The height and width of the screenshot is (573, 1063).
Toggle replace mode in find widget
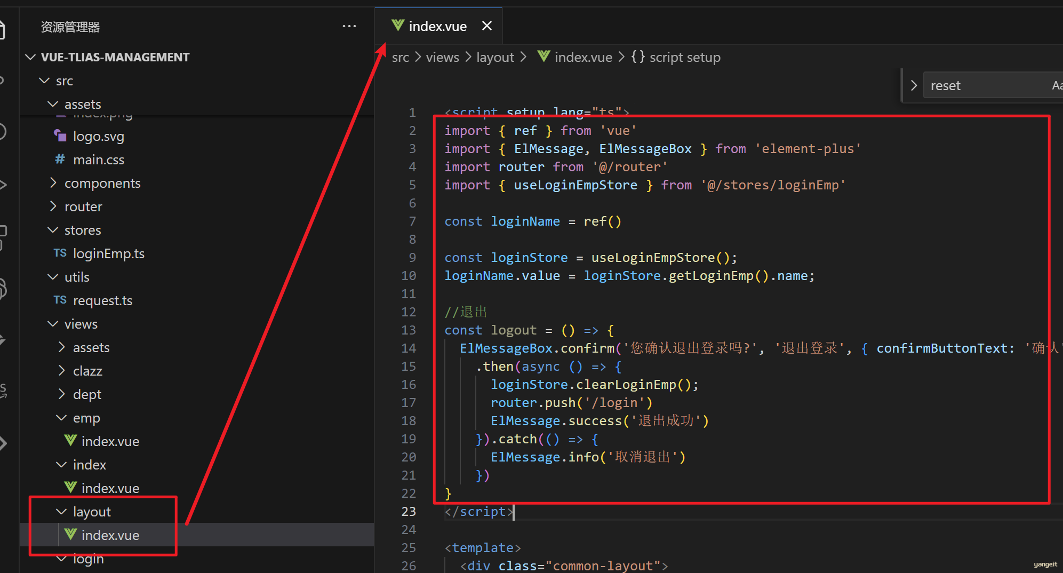[x=914, y=85]
